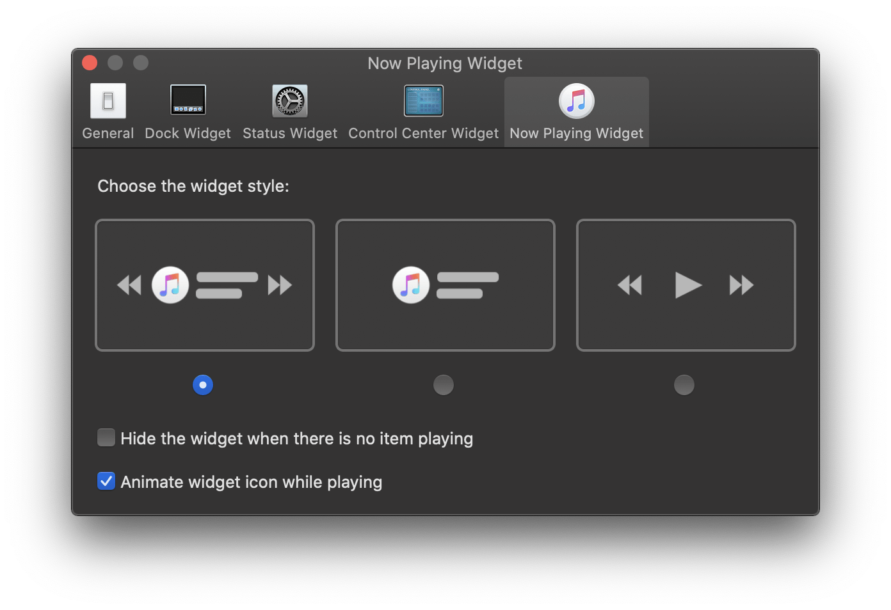Select the Status Widget gear icon

[290, 101]
